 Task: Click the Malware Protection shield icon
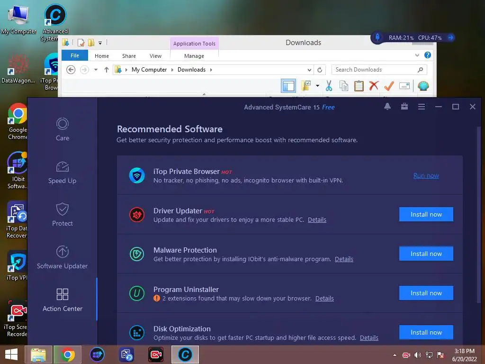point(137,254)
